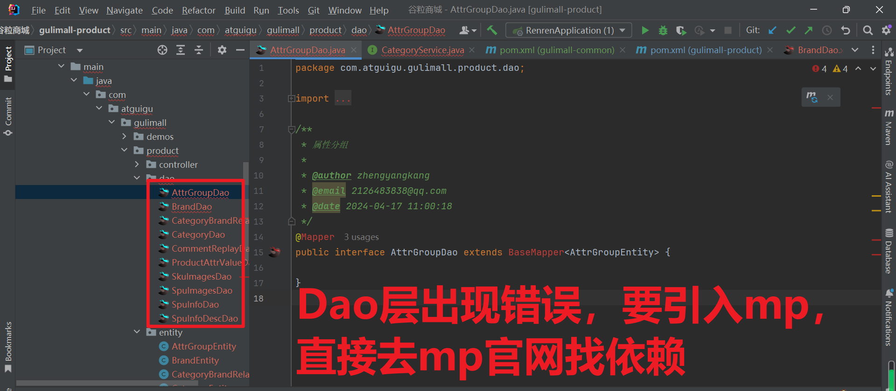Screen dimensions: 896x391
Task: Click gulimall-product breadcrumb
Action: [x=75, y=30]
